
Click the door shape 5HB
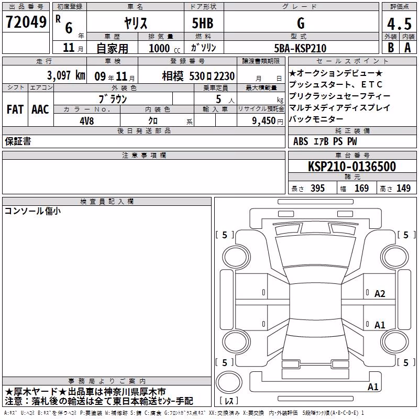(203, 23)
